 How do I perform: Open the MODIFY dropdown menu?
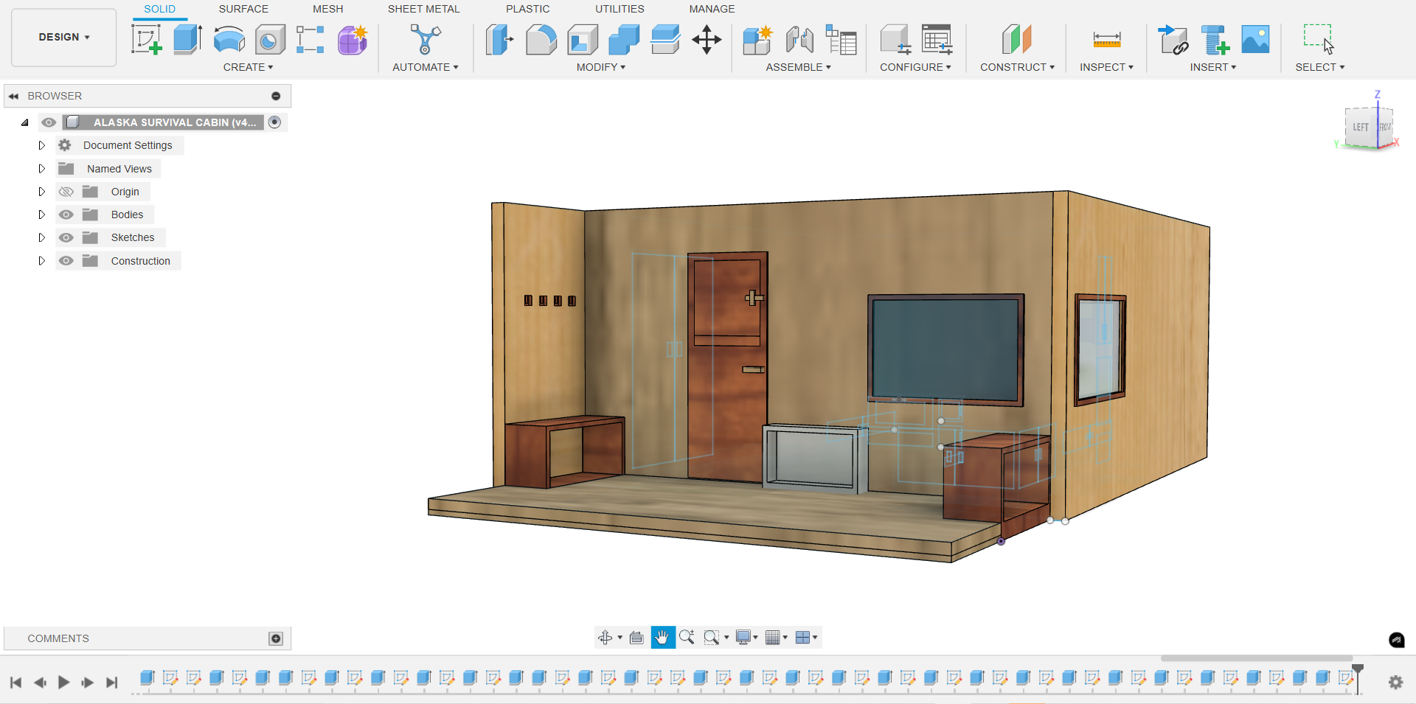point(600,67)
